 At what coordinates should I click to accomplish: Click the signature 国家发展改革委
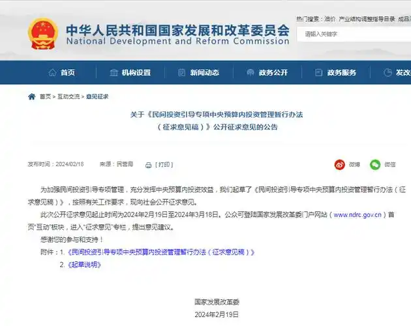(x=217, y=302)
